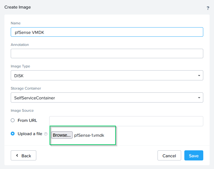Click the Image Source section label

click(x=22, y=110)
